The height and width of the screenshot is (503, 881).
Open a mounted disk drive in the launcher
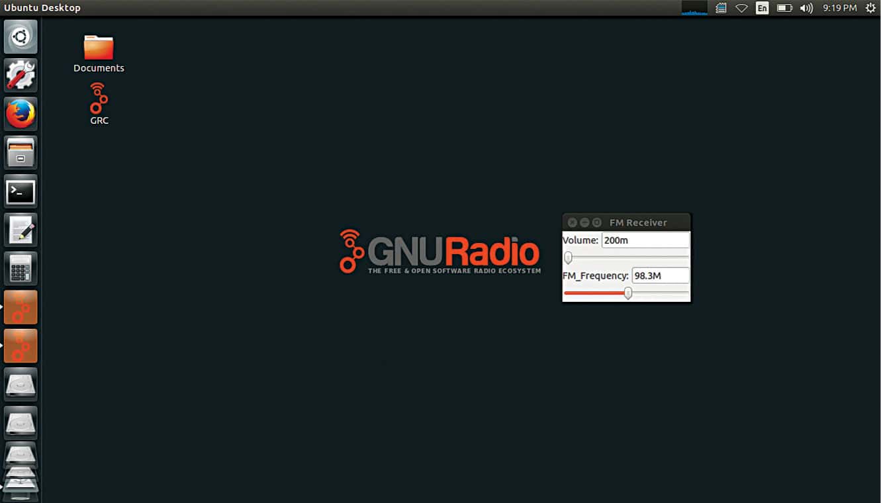(21, 384)
